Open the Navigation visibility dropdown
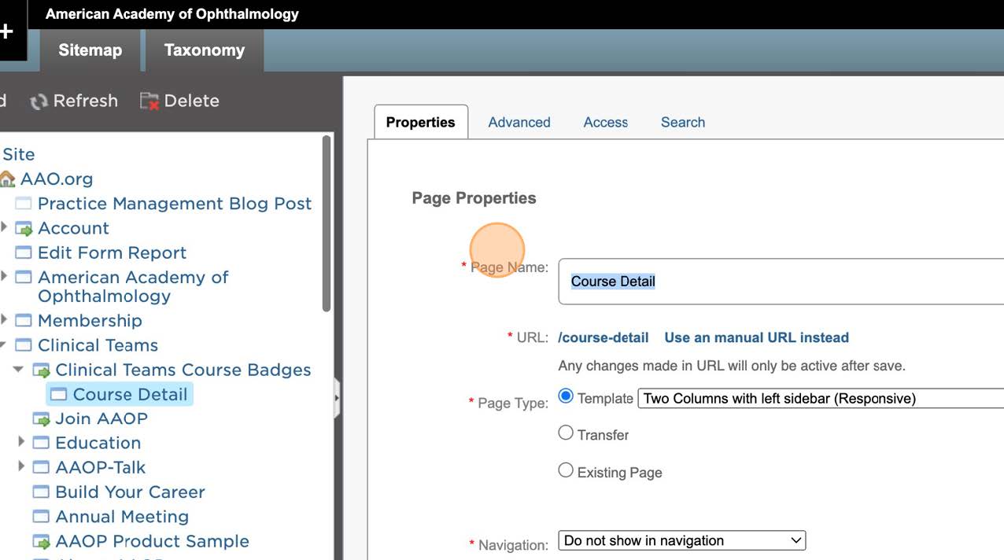 682,541
